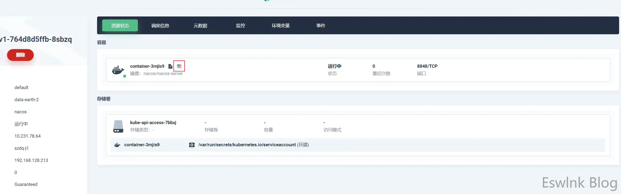
Task: Open the terminal for container-3mjis9
Action: [x=179, y=66]
